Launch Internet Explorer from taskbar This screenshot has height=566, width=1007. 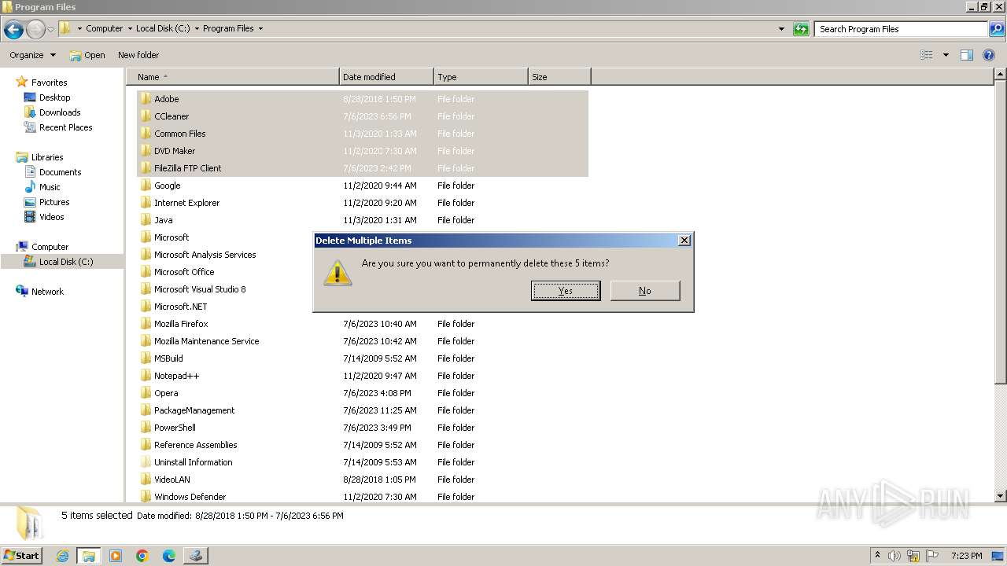[x=62, y=556]
